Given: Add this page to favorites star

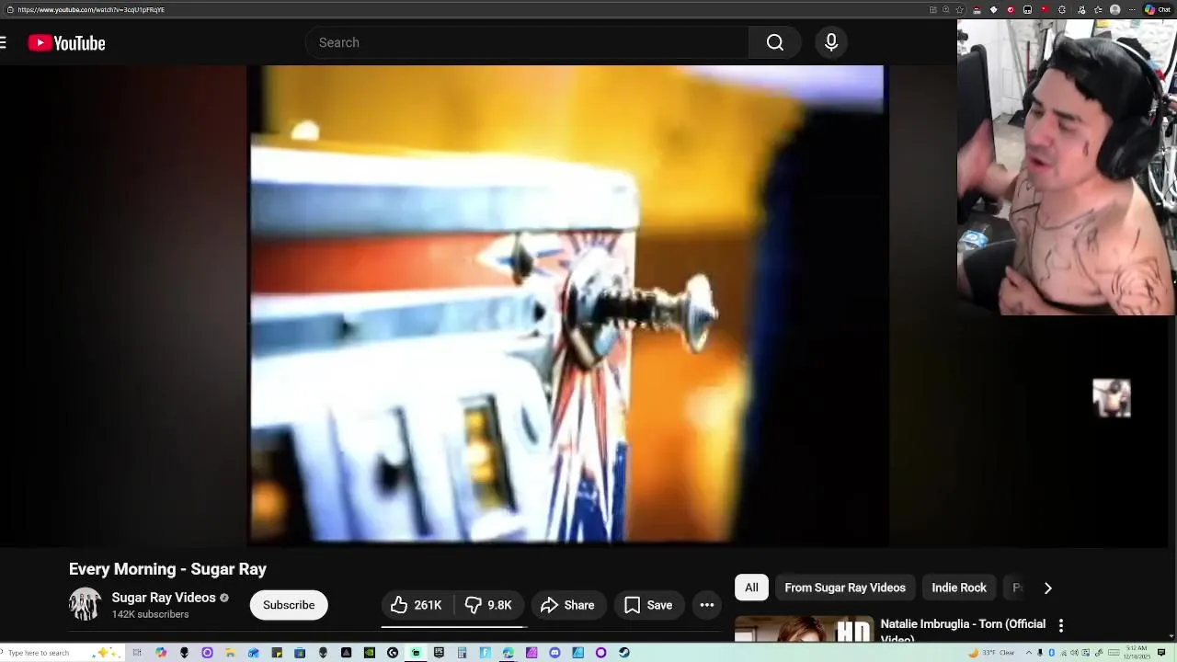Looking at the screenshot, I should 960,9.
